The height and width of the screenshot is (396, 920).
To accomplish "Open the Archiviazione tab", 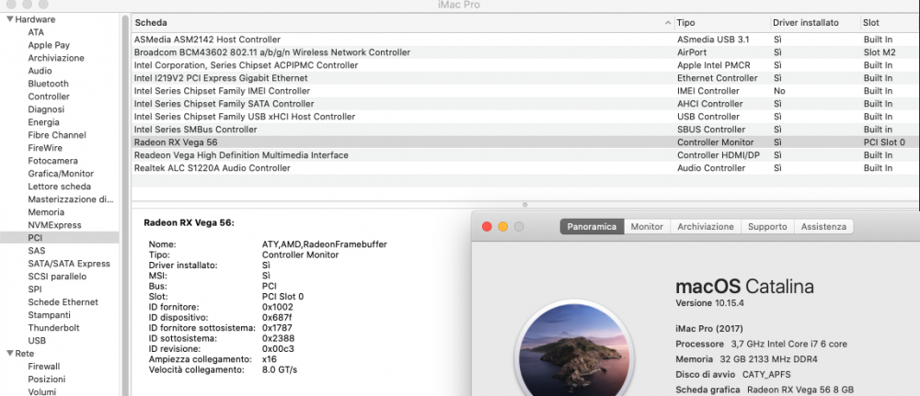I will tap(706, 227).
